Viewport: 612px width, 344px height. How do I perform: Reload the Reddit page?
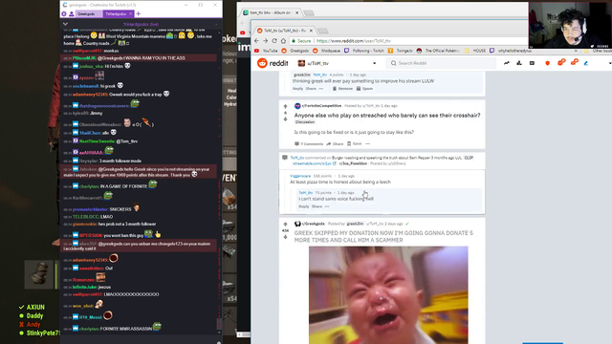pos(274,41)
